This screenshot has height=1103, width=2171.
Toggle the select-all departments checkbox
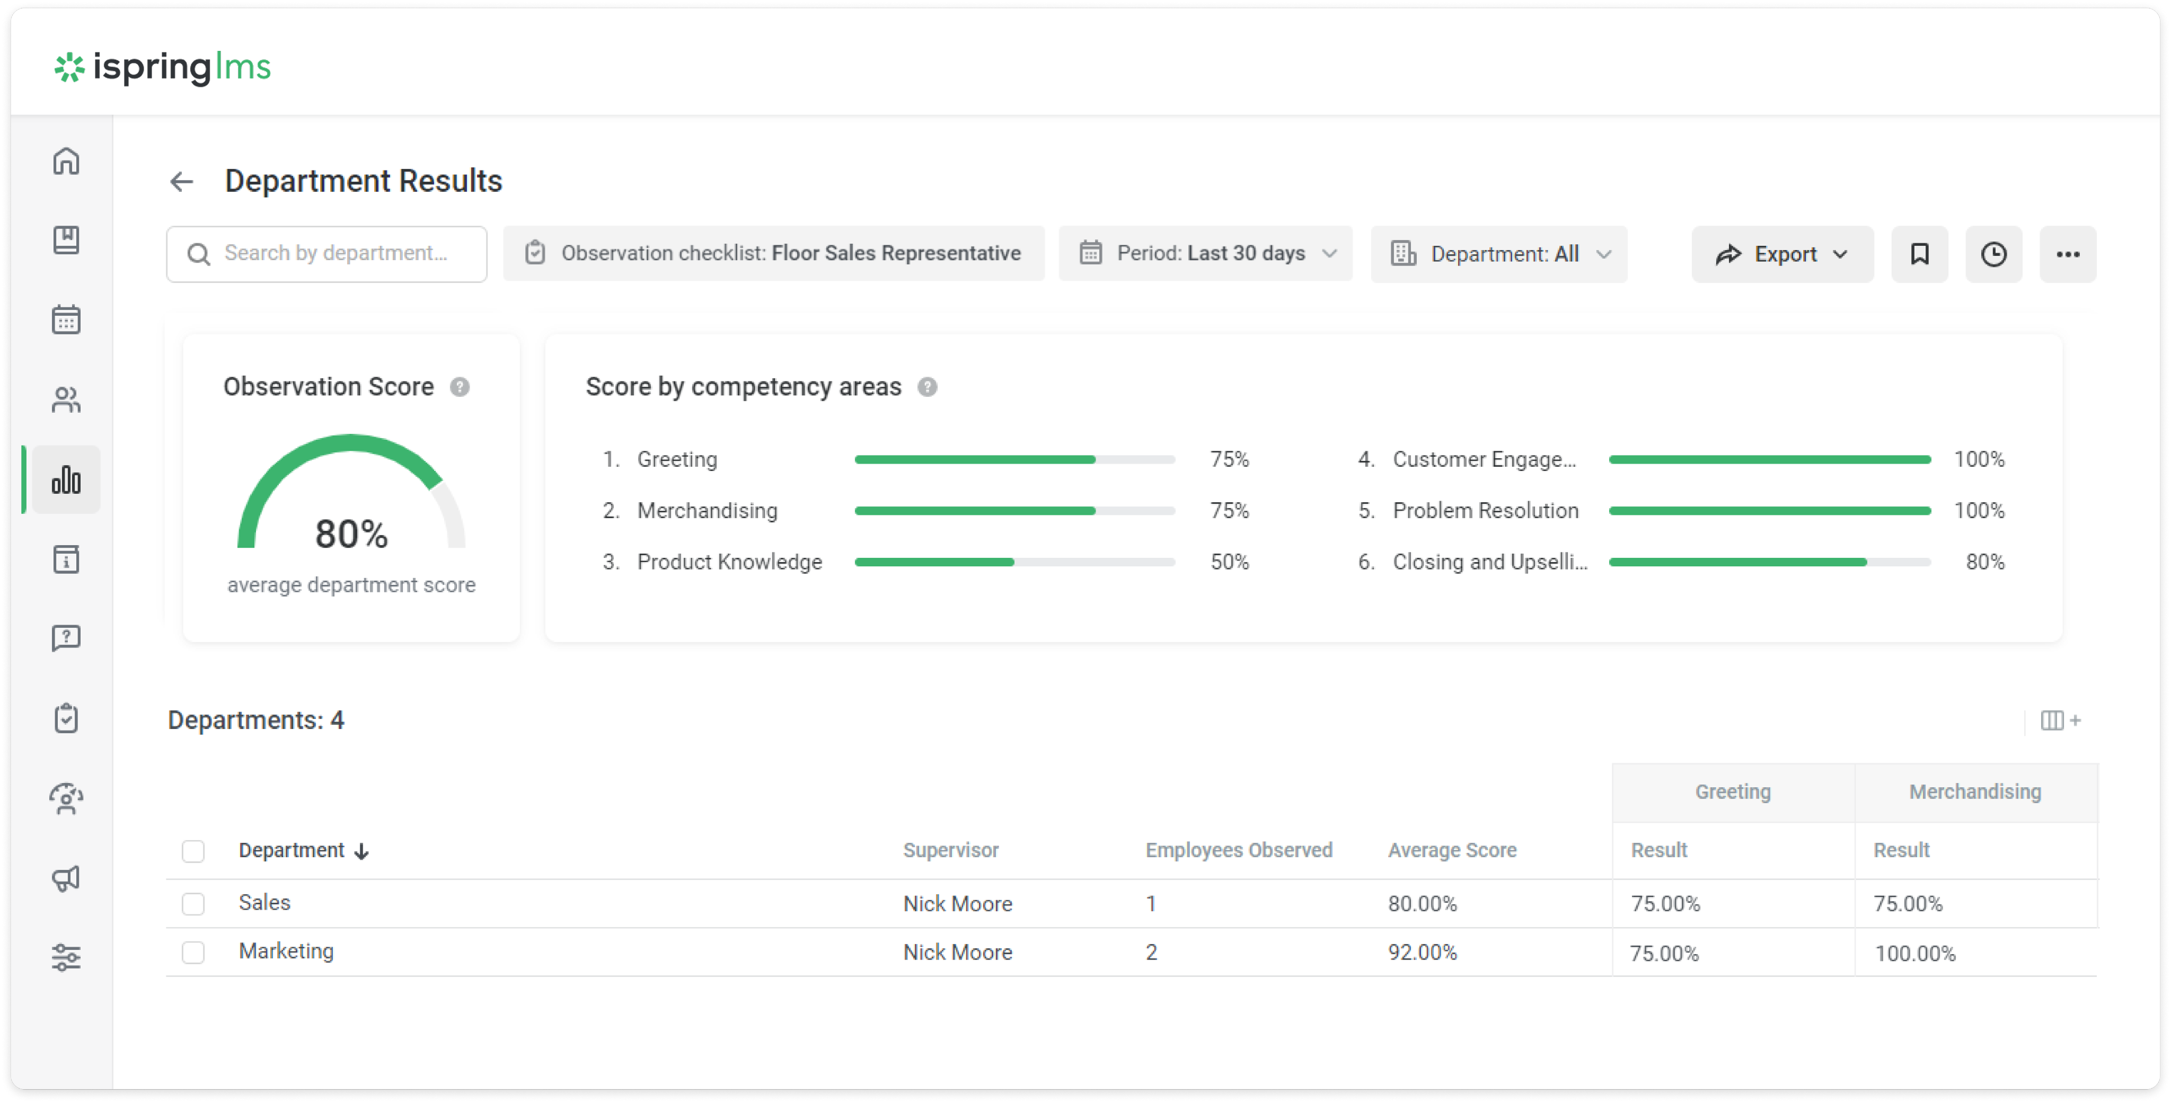click(x=193, y=851)
